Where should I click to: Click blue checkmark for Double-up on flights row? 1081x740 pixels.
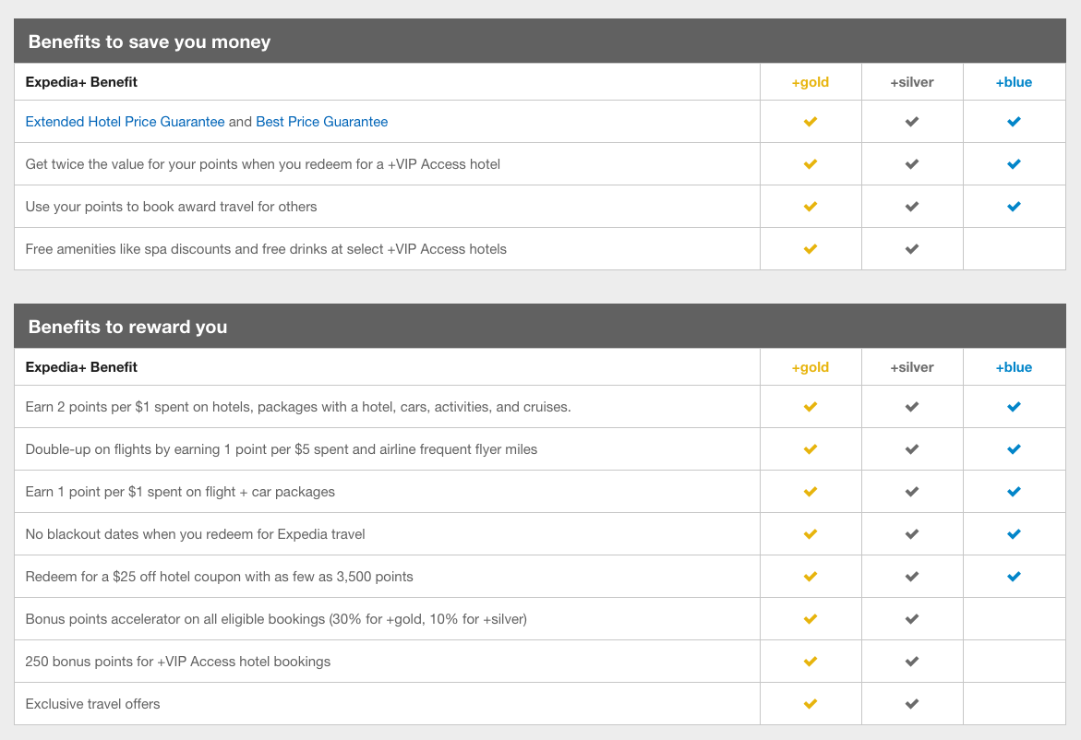(x=1015, y=449)
